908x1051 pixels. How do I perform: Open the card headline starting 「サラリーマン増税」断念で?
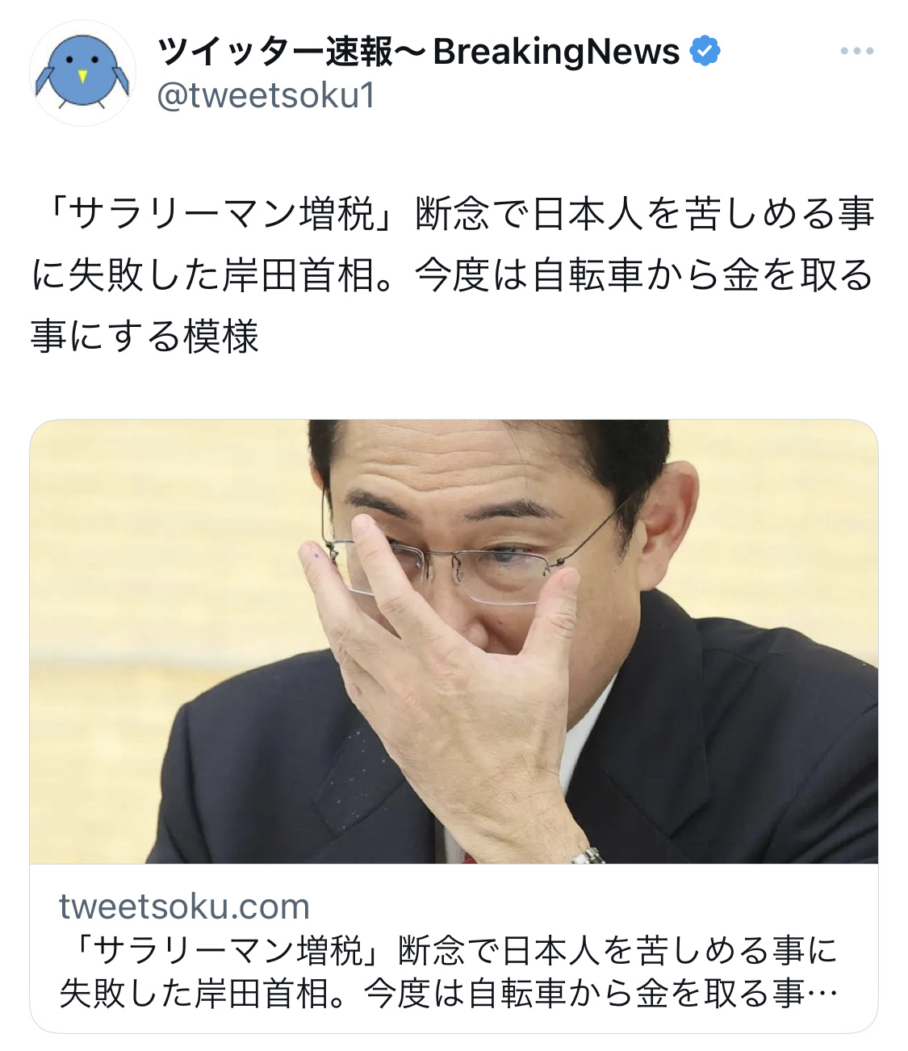[x=449, y=972]
